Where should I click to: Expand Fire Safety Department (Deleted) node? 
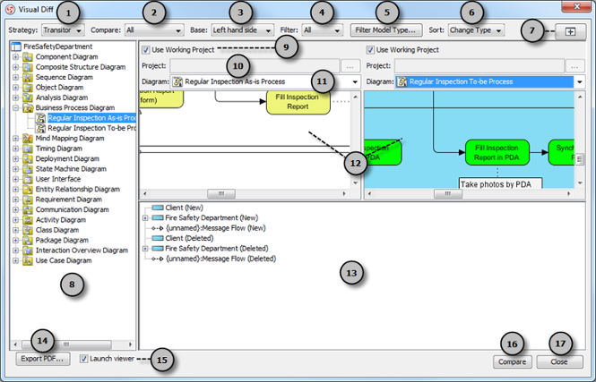click(x=145, y=249)
